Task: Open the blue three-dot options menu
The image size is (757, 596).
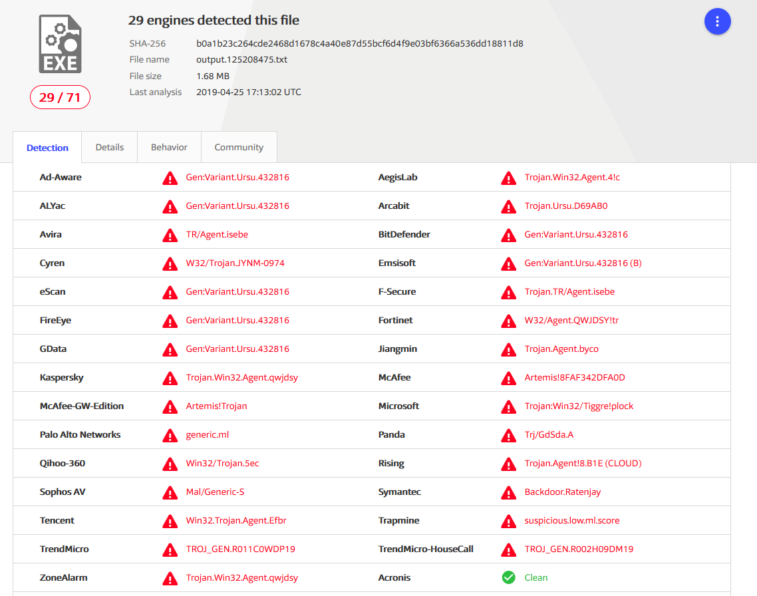Action: tap(717, 21)
